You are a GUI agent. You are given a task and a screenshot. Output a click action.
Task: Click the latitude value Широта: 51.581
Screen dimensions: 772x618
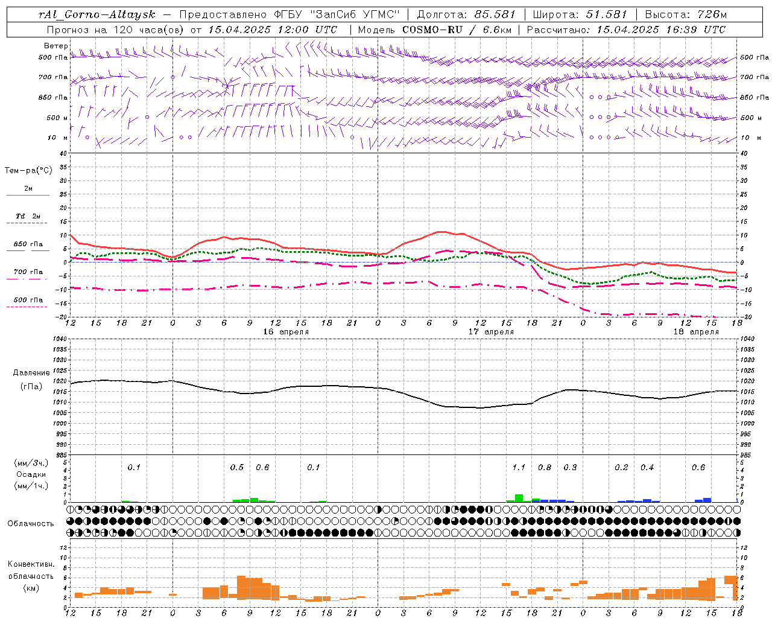580,14
